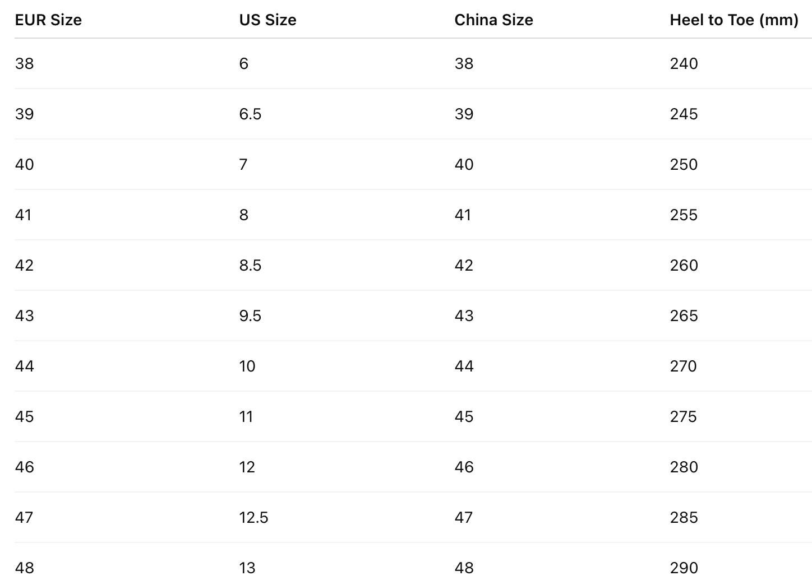Screen dimensions: 812x585
Task: Click the heel to toe value 285
Action: (684, 518)
